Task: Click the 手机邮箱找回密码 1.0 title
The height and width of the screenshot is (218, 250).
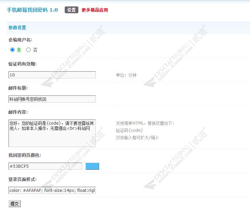Action: coord(32,10)
